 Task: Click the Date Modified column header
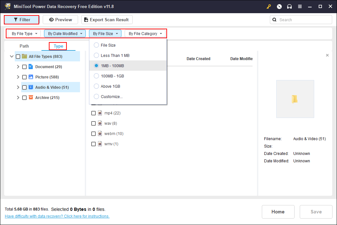[241, 59]
